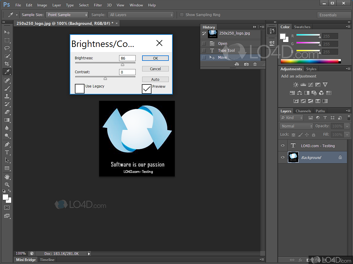Select the Lasso tool
Viewport: 353px width, 264px height.
(7, 48)
